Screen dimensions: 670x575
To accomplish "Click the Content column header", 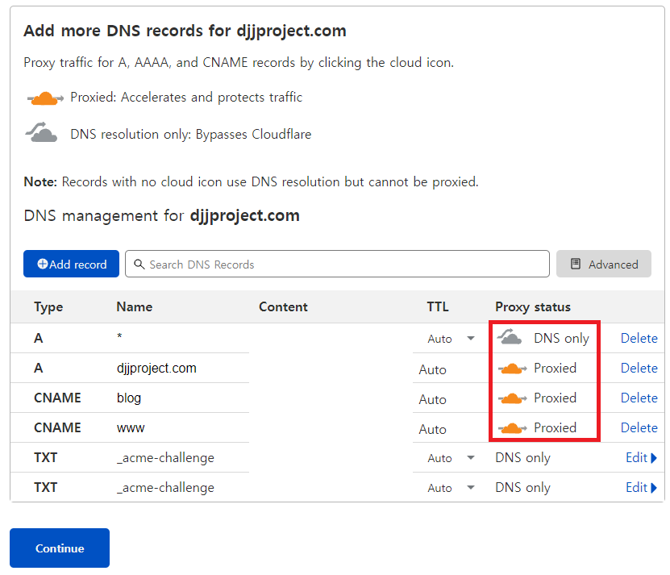I will pos(283,307).
